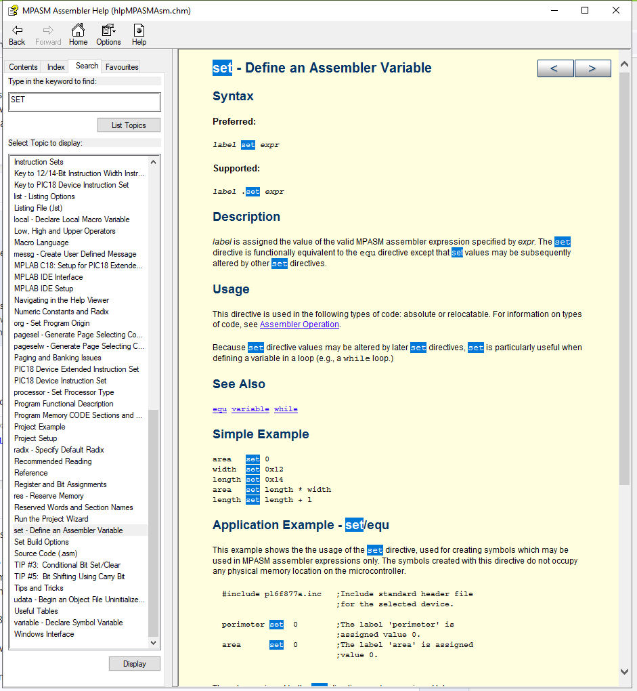Click content pane scroll up arrow
637x691 pixels.
[624, 64]
